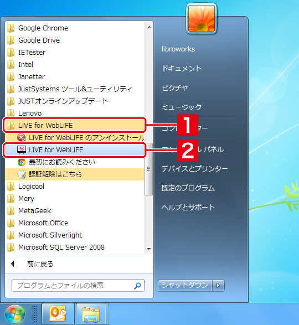Click the search magnifier icon
The image size is (299, 325).
[x=137, y=286]
